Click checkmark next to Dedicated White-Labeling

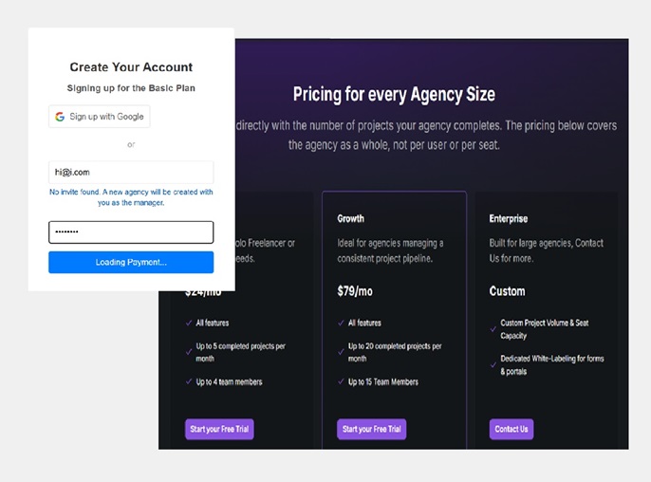coord(493,360)
